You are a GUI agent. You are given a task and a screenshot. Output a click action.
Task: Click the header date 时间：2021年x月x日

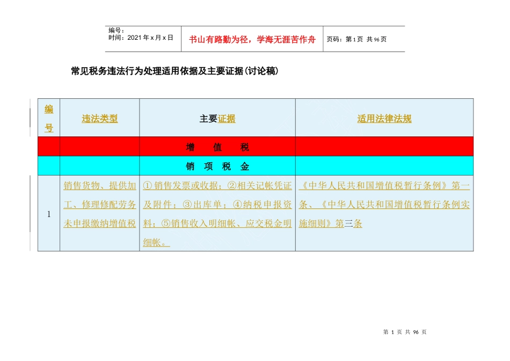[141, 38]
